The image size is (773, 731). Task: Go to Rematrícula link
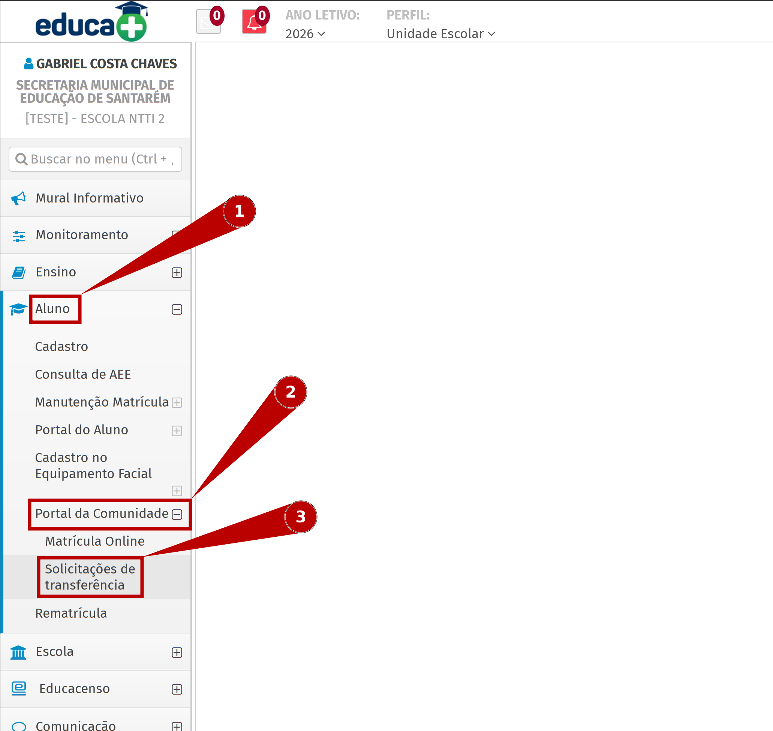tap(71, 613)
